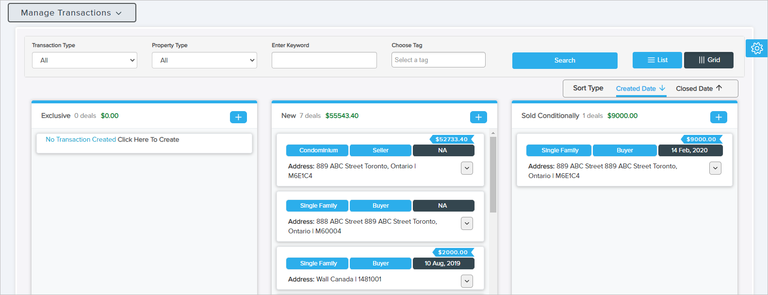Switch to Grid view

[708, 60]
